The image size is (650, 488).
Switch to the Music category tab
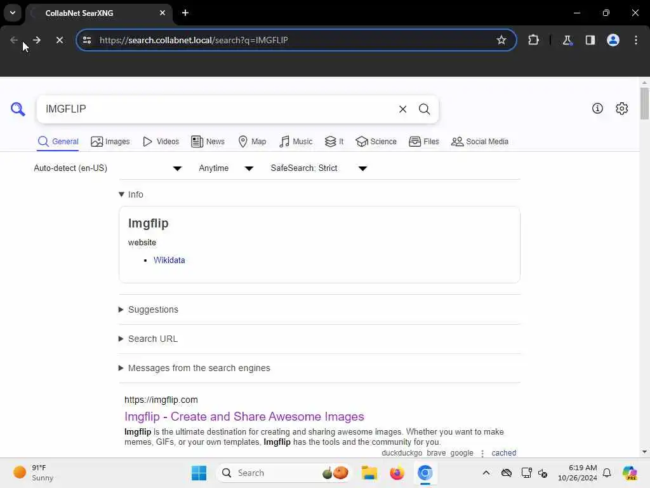coord(296,142)
